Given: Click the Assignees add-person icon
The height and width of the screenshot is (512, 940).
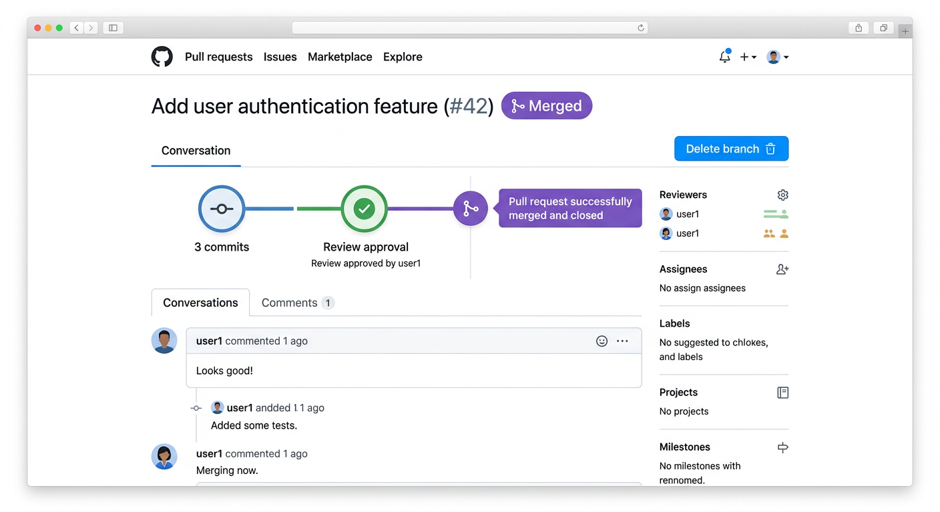Looking at the screenshot, I should click(x=782, y=269).
